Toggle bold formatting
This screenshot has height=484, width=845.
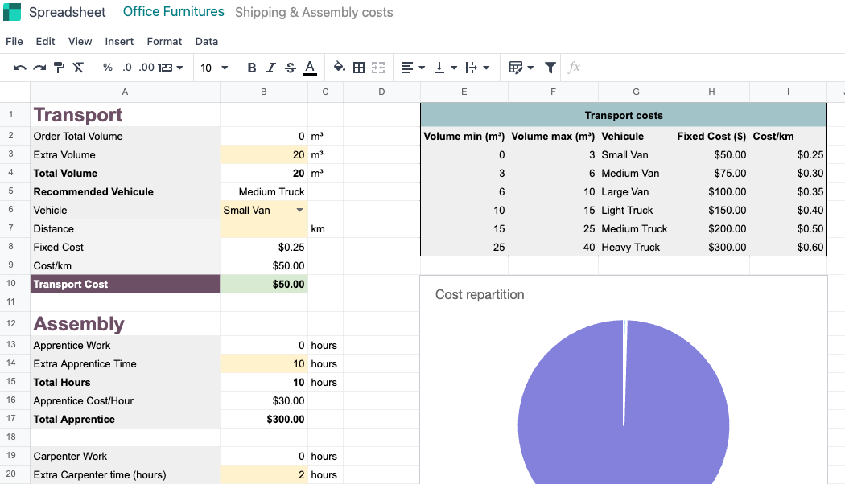point(252,68)
